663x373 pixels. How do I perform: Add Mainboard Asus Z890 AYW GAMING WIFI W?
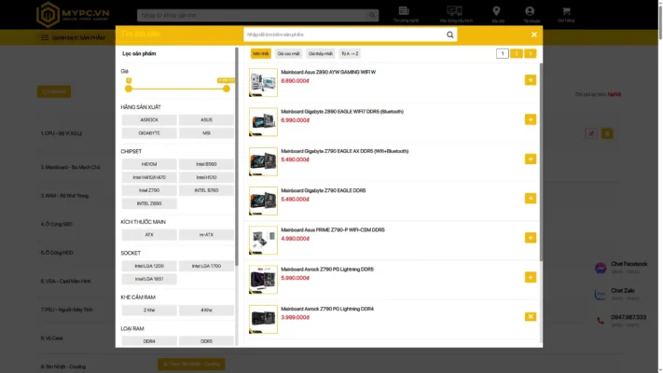pyautogui.click(x=531, y=80)
